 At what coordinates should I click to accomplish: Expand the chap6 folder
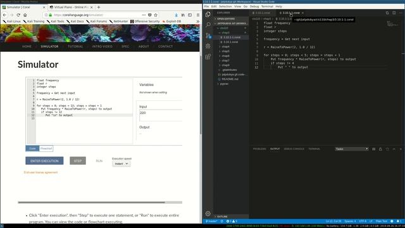click(225, 56)
